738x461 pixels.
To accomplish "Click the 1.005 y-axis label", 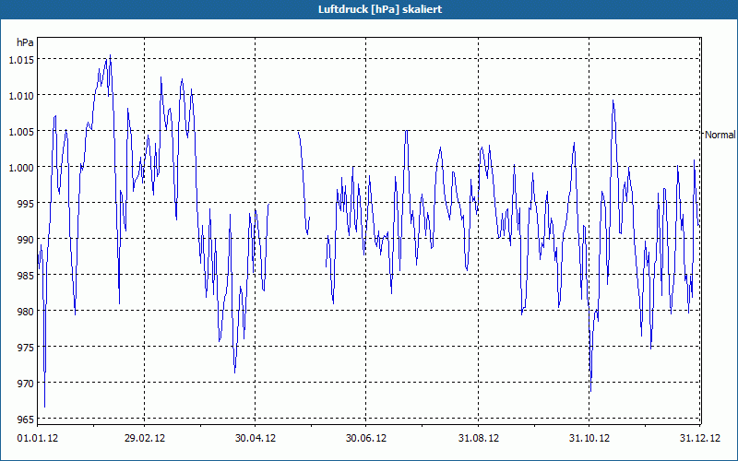I will click(x=21, y=132).
